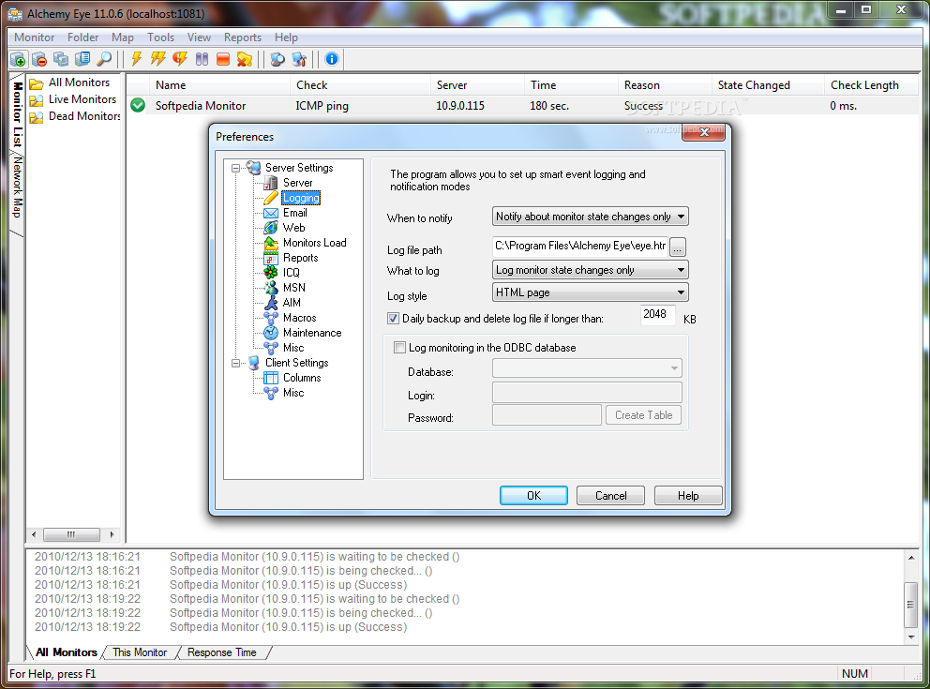Click the remove monitor toolbar icon
This screenshot has height=689, width=930.
point(39,59)
